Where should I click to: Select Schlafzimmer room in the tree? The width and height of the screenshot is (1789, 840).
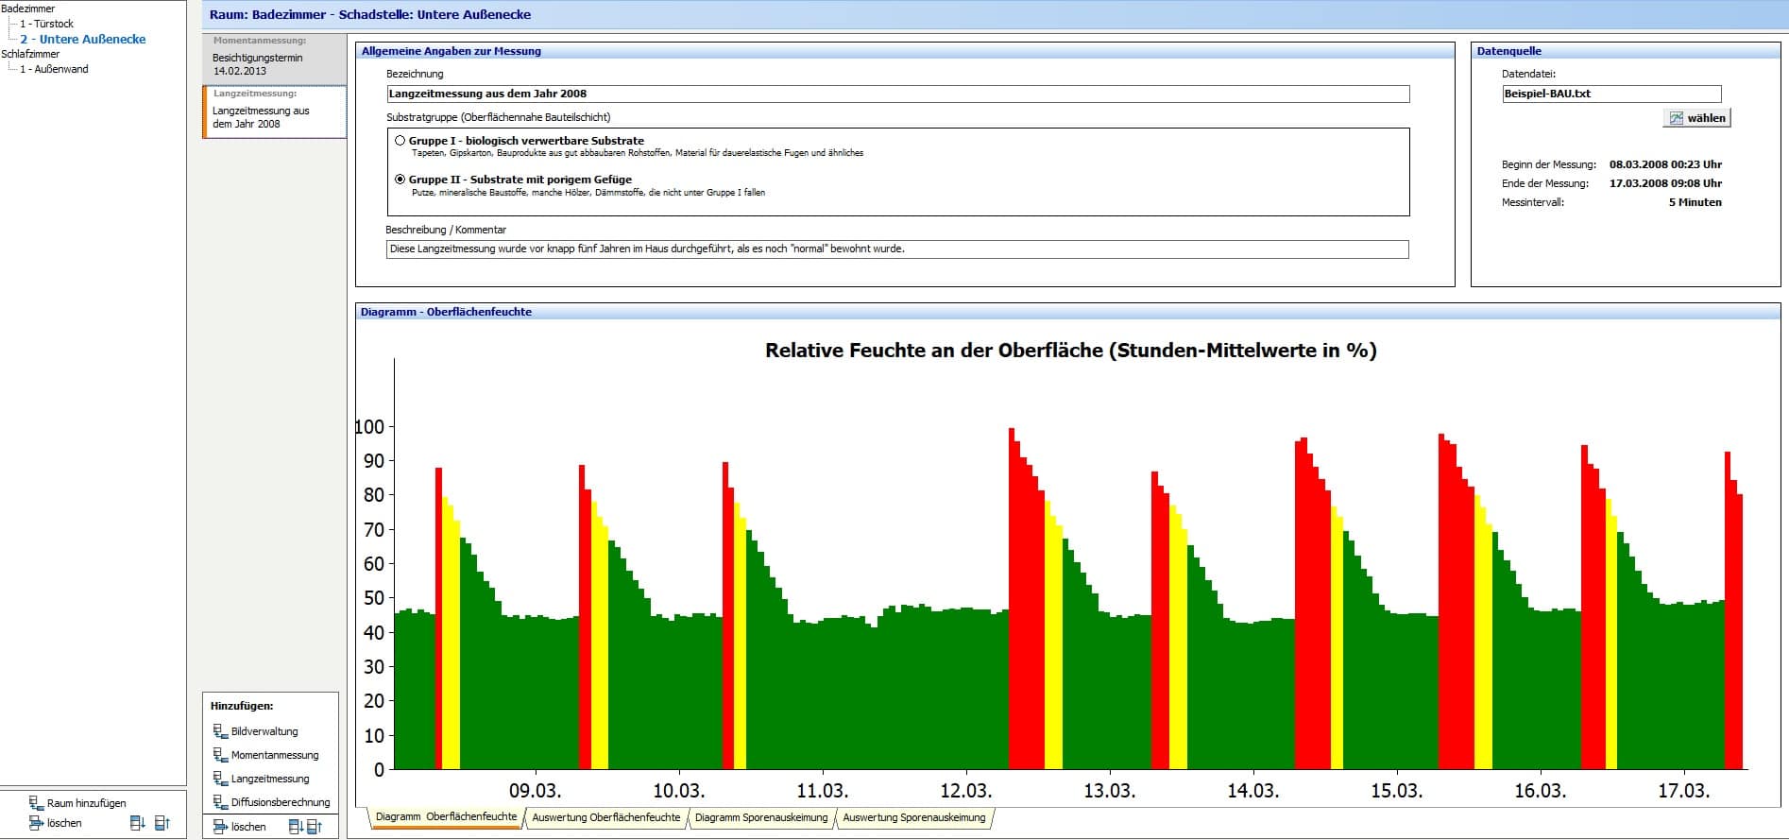pos(30,54)
